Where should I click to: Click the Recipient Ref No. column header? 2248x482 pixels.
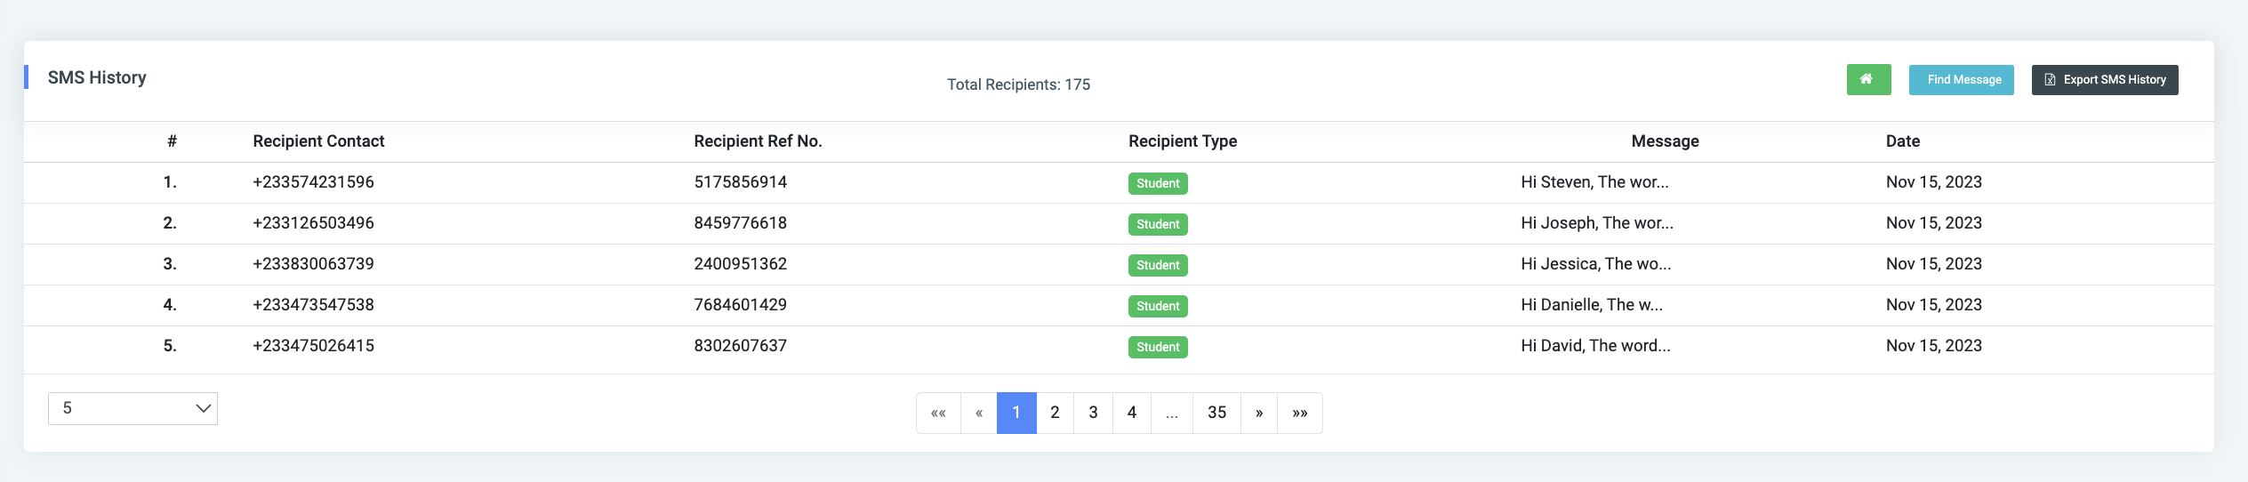758,141
